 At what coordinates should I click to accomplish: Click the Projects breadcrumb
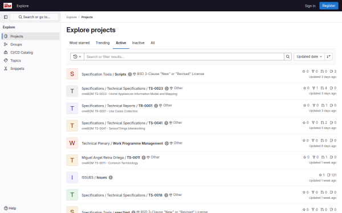87,17
